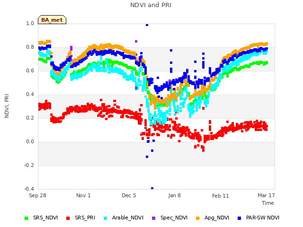The image size is (303, 227).
Task: Click the Jan 8 axis tick label
Action: (x=175, y=195)
